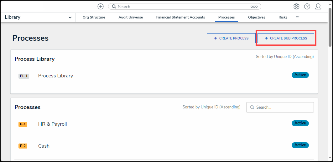Open the settings gear icon
The width and height of the screenshot is (333, 162).
(x=296, y=7)
